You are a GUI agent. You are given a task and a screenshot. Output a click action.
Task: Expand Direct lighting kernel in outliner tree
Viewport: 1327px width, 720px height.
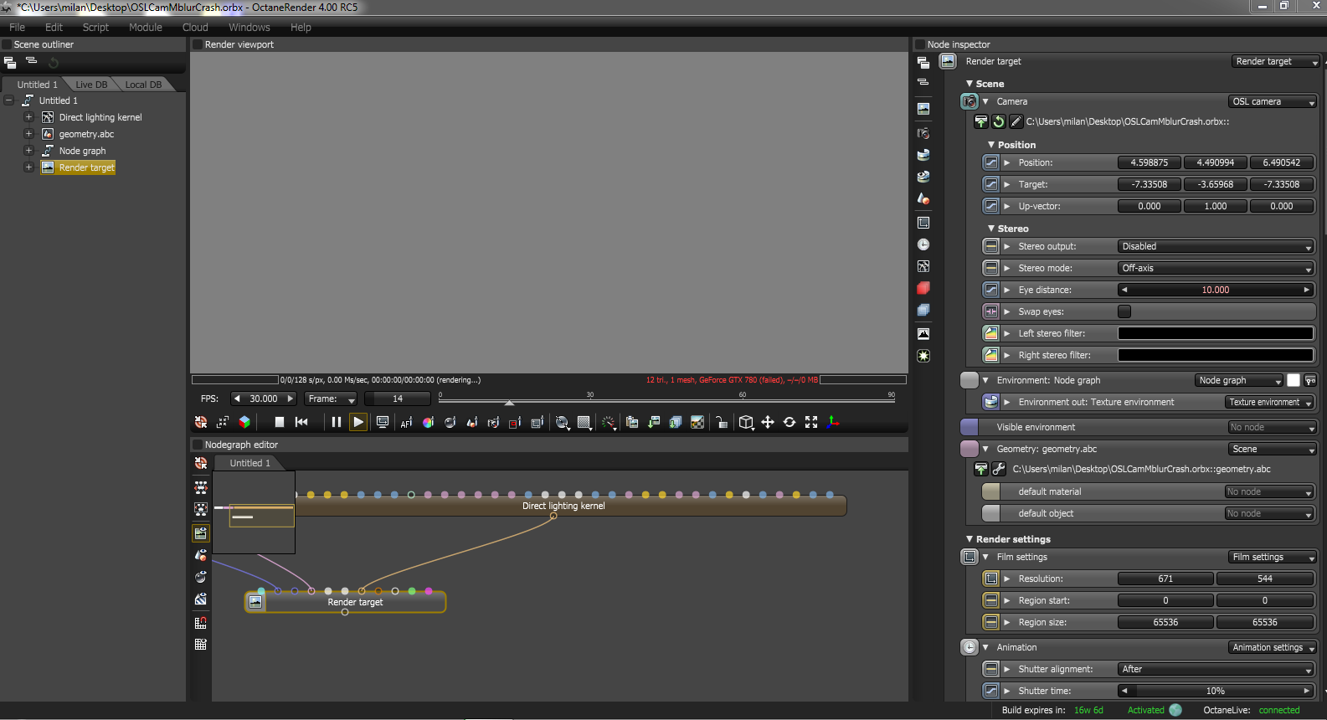28,117
